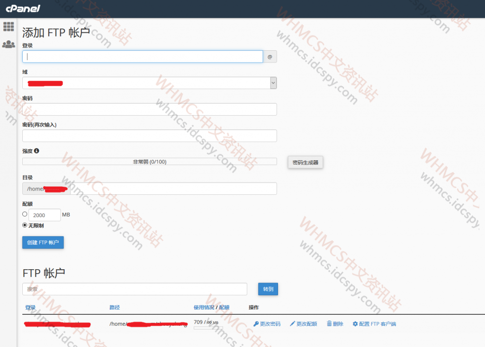The width and height of the screenshot is (485, 347).
Task: Focus the FTP 帐户 search box
Action: [x=135, y=289]
